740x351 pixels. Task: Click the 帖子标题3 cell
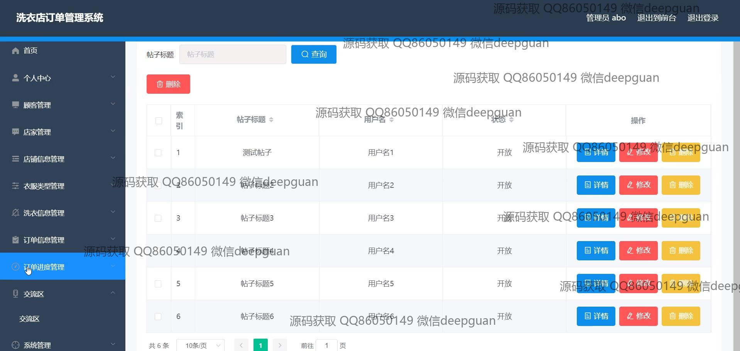coord(257,218)
